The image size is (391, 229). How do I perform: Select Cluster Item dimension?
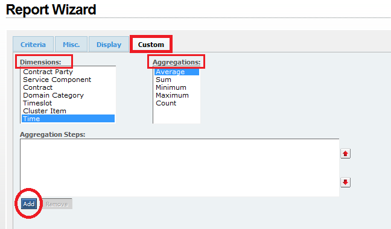coord(68,111)
